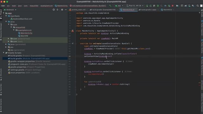Switch to build.gradle (:app) tab
The image size is (203, 114).
(x=148, y=10)
